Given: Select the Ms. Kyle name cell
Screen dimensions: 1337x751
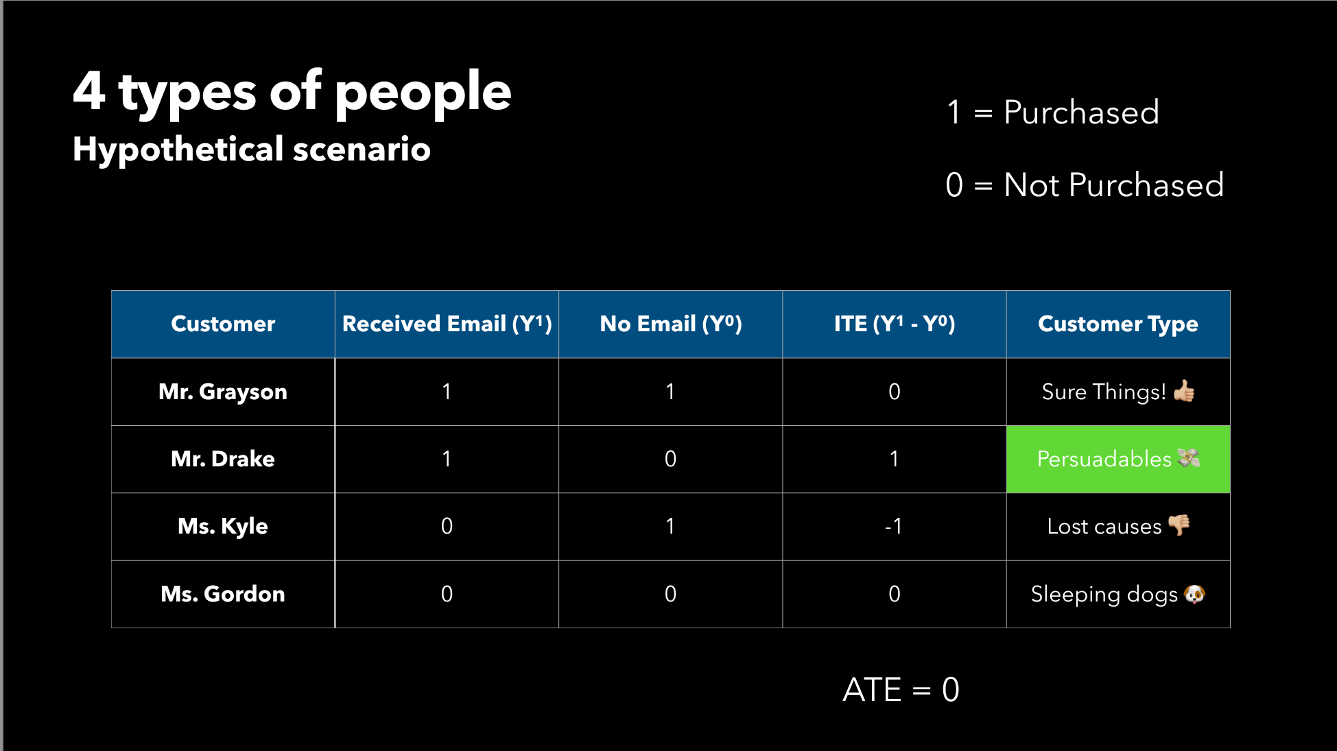Looking at the screenshot, I should coord(223,526).
